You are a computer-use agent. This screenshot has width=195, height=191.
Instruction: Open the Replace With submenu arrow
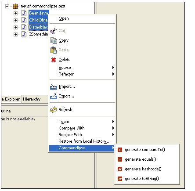113,135
